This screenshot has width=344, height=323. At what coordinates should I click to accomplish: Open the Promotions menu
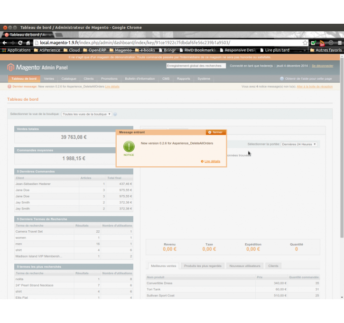pos(109,78)
